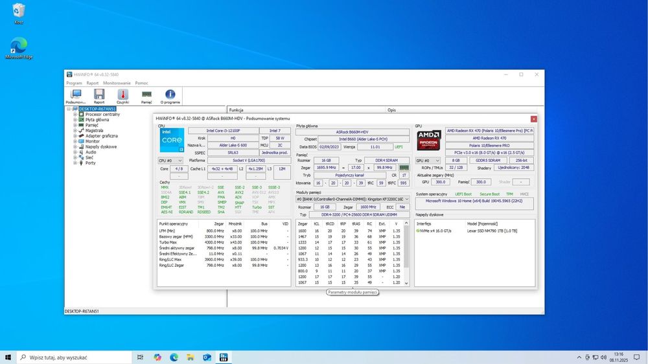This screenshot has width=648, height=364.
Task: Select Adapter graficzna in the tree
Action: point(101,136)
